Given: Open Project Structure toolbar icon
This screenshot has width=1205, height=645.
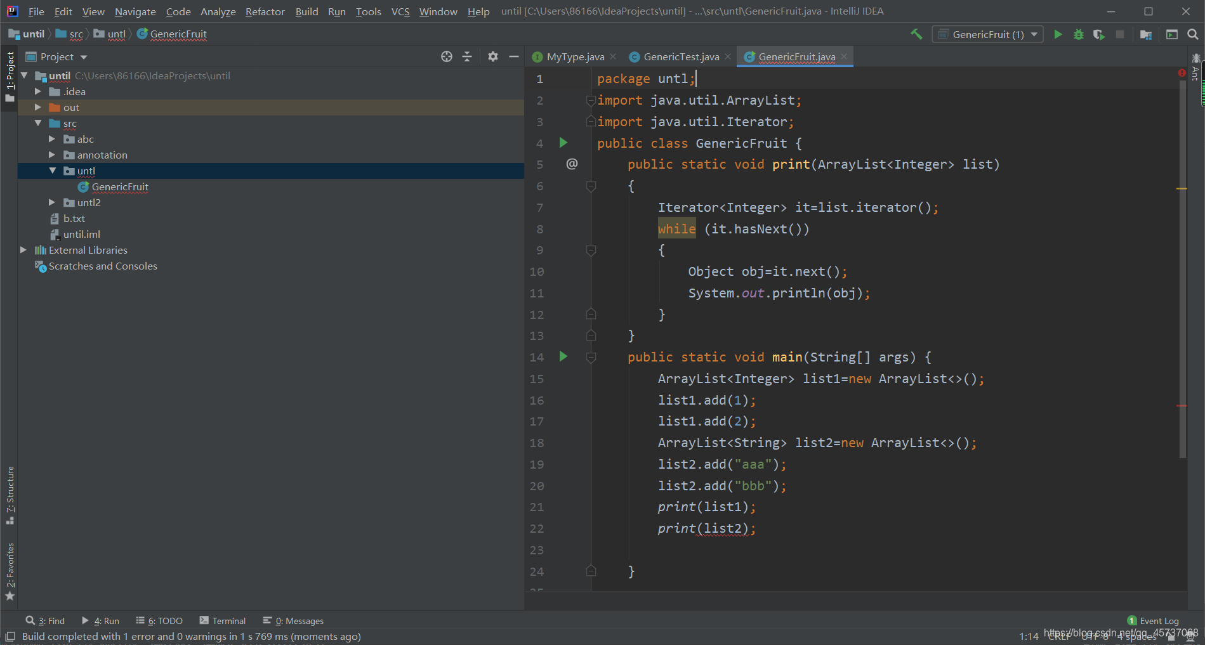Looking at the screenshot, I should (x=1146, y=34).
